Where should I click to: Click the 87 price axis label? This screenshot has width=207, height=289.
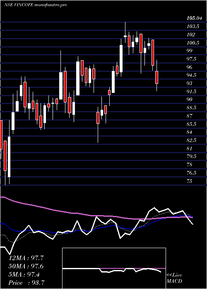190,116
